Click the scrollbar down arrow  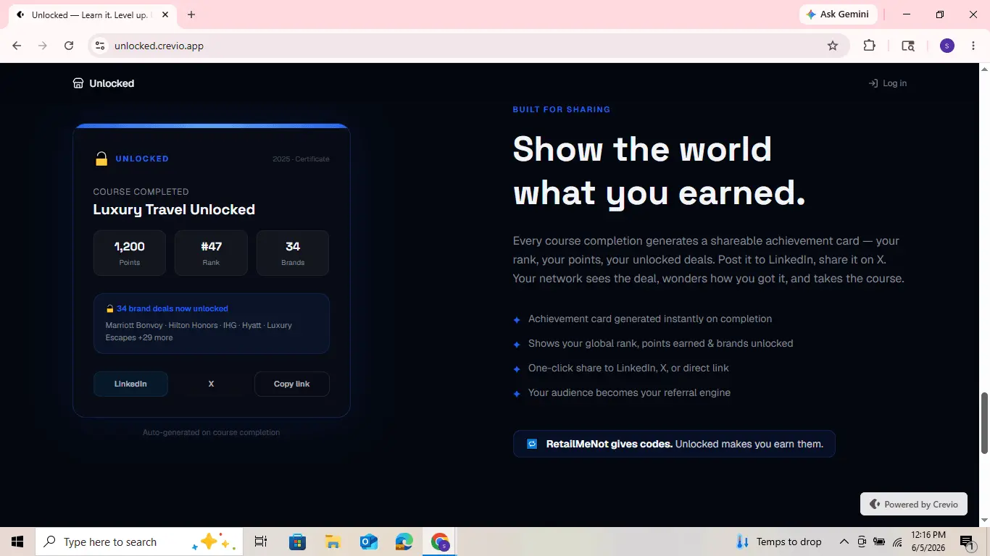984,521
